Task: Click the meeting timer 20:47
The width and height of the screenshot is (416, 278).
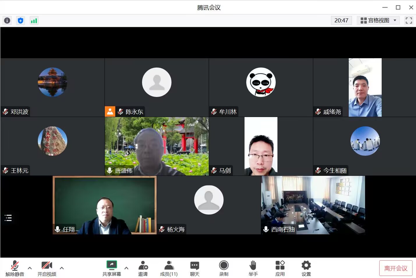Action: (x=341, y=20)
